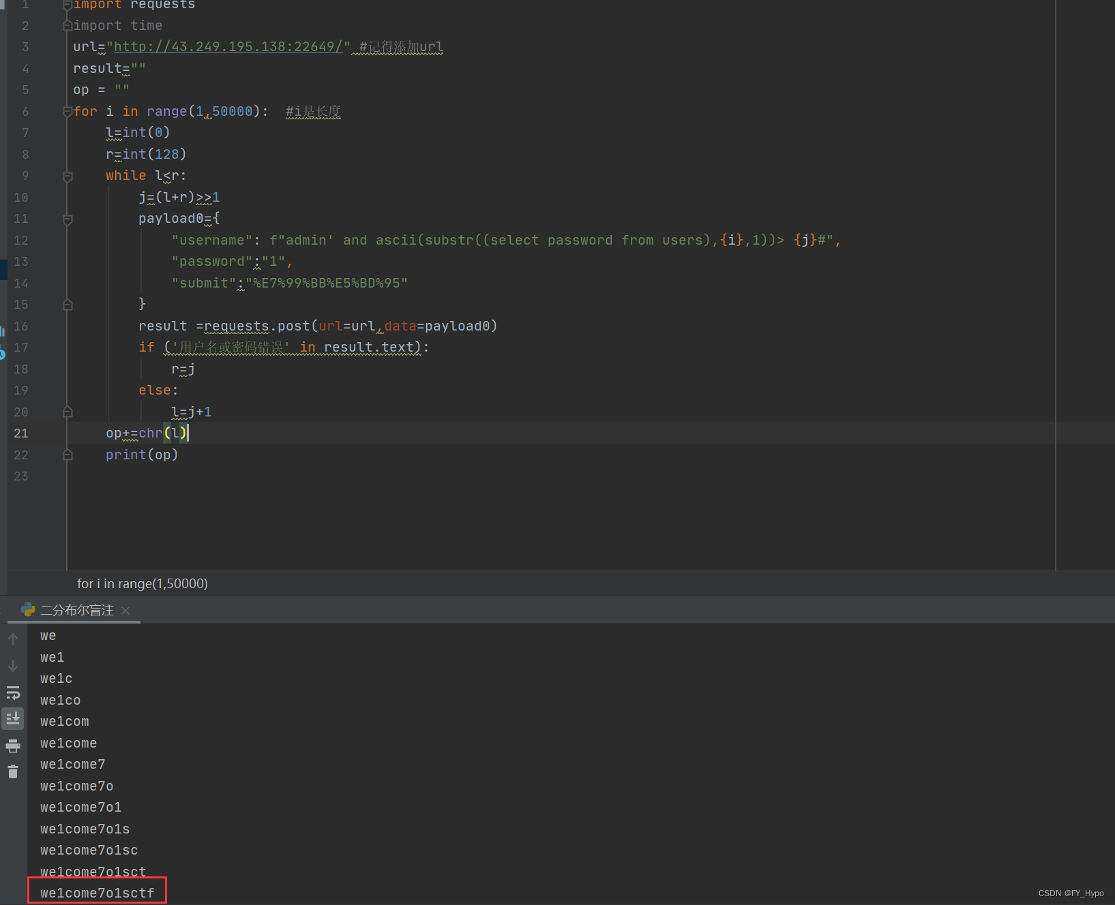Close the 二分布尔盲注 run tab
Viewport: 1115px width, 905px height.
pyautogui.click(x=125, y=611)
